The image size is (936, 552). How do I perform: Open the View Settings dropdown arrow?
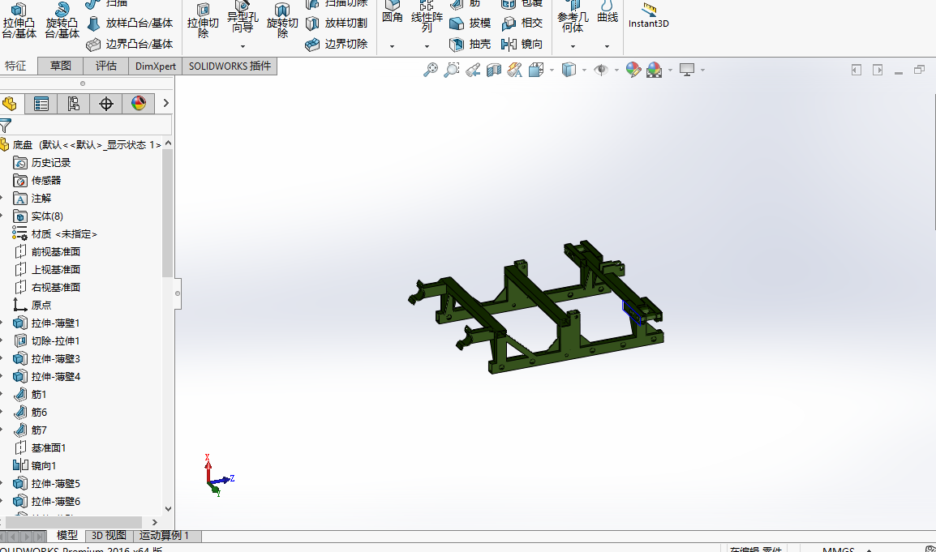pos(702,71)
